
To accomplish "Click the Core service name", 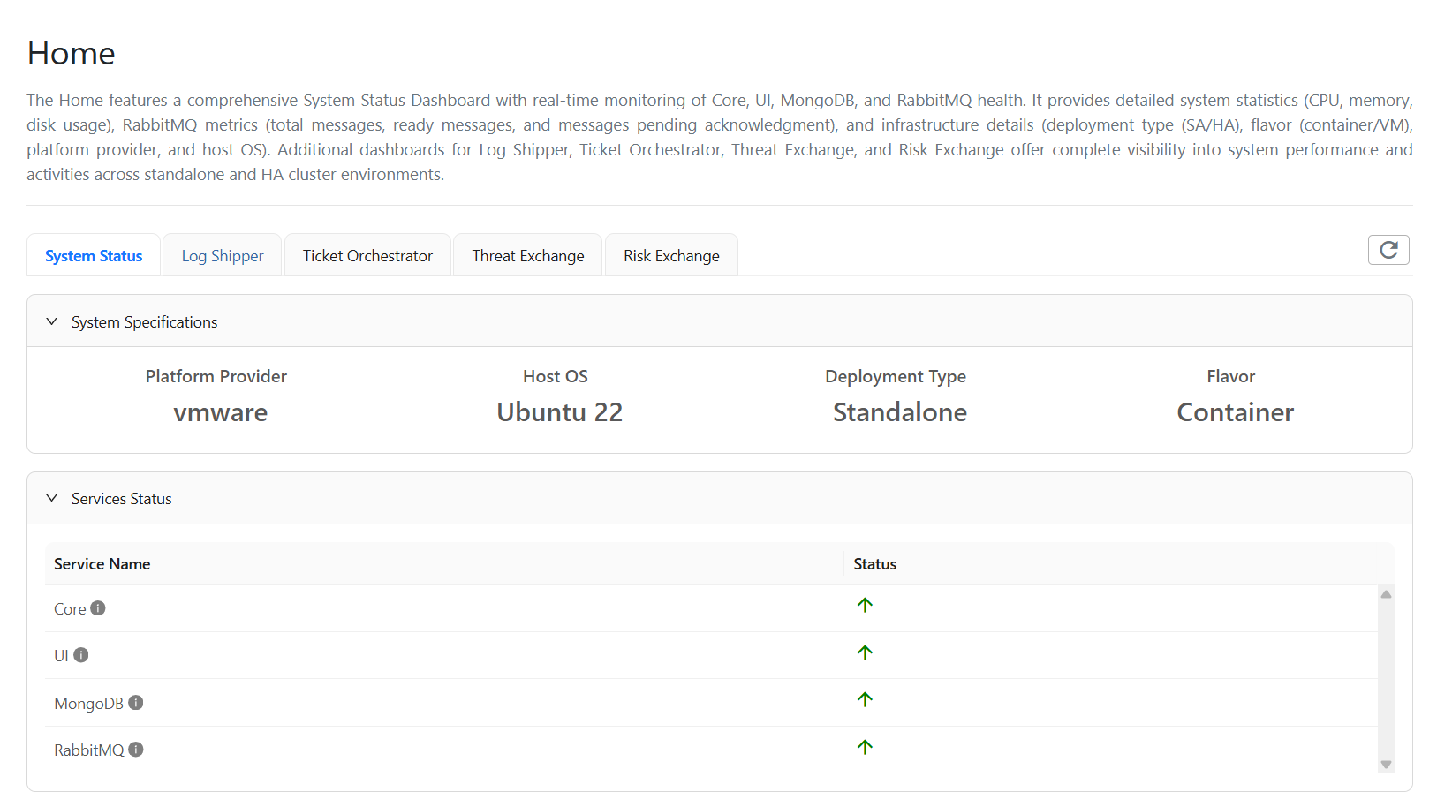I will pos(70,609).
